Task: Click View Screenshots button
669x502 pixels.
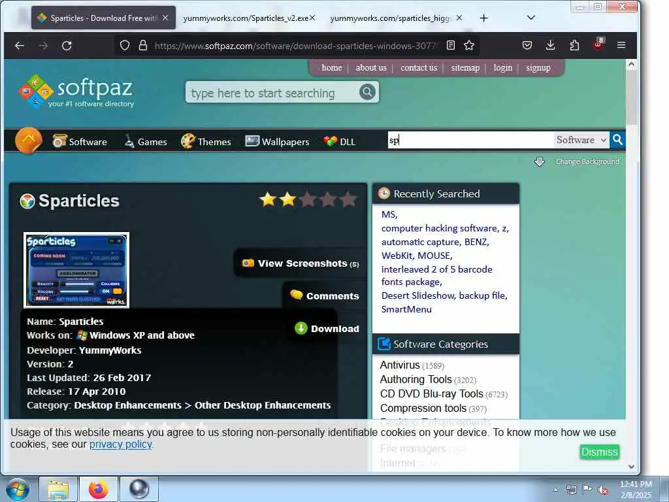Action: coord(301,263)
